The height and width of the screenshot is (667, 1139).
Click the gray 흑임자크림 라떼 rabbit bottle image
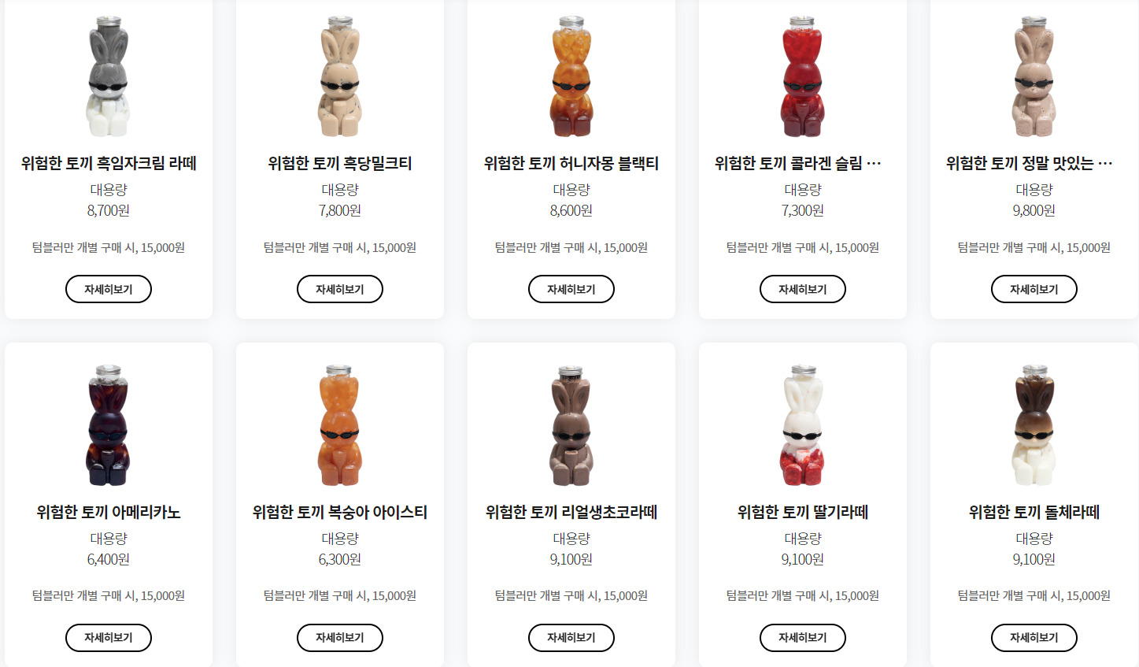pos(108,76)
